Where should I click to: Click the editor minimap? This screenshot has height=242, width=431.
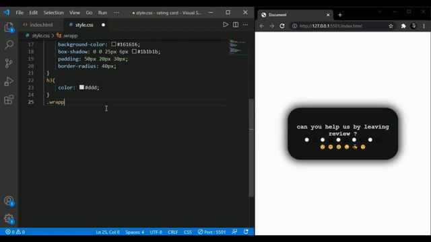tap(238, 47)
